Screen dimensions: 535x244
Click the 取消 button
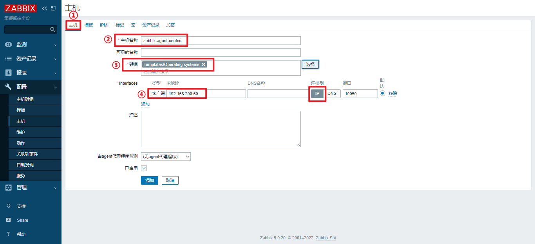point(170,180)
